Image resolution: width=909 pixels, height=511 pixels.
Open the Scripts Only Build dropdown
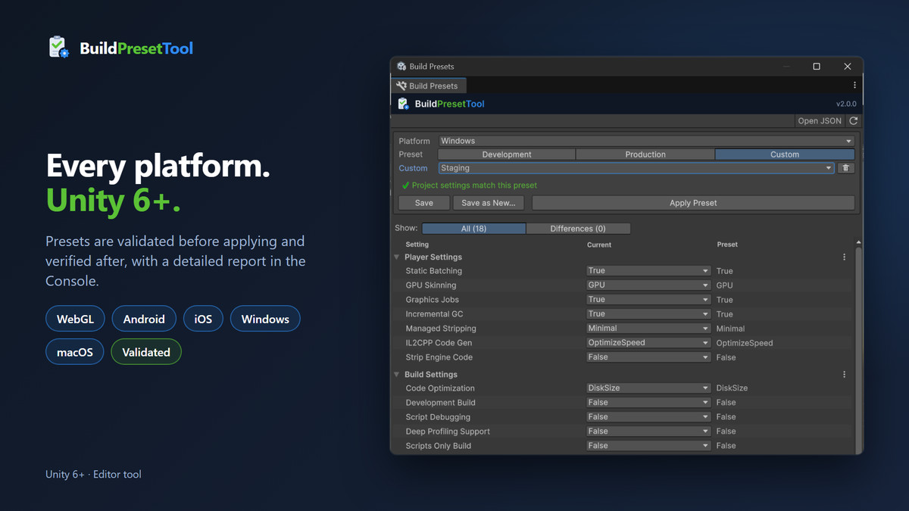click(648, 446)
